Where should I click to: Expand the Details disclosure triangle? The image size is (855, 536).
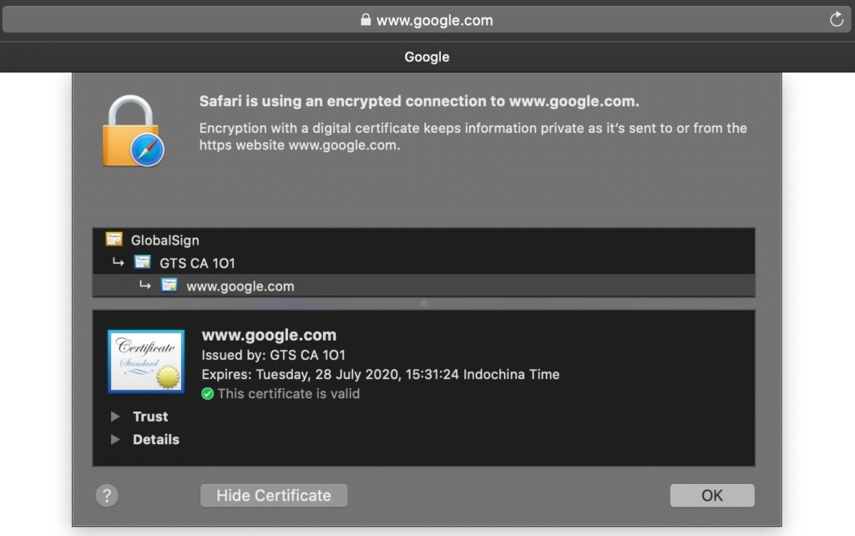point(115,439)
